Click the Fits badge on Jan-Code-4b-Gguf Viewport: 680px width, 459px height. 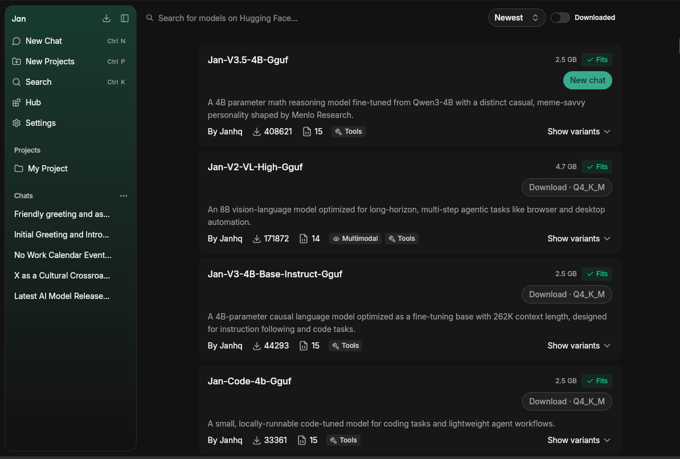coord(597,381)
